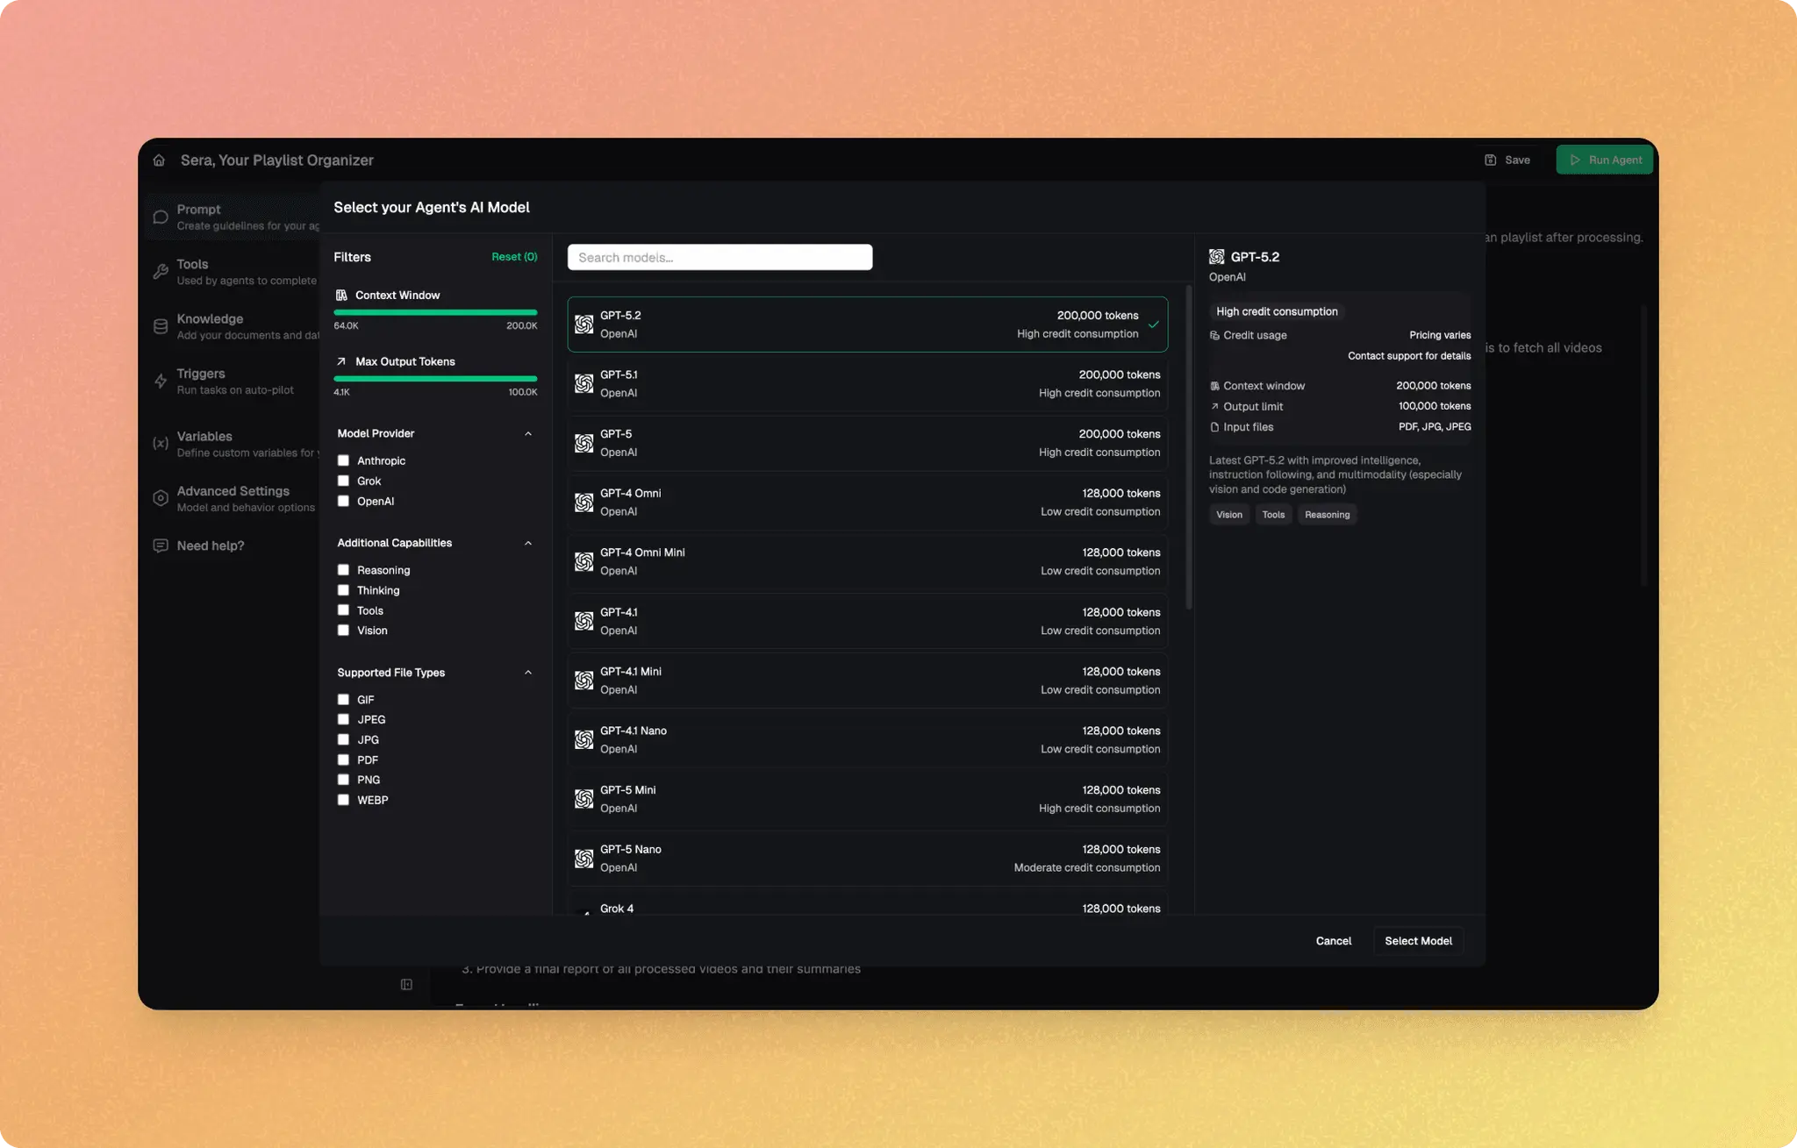Click the Output limit arrow icon

tap(1214, 407)
